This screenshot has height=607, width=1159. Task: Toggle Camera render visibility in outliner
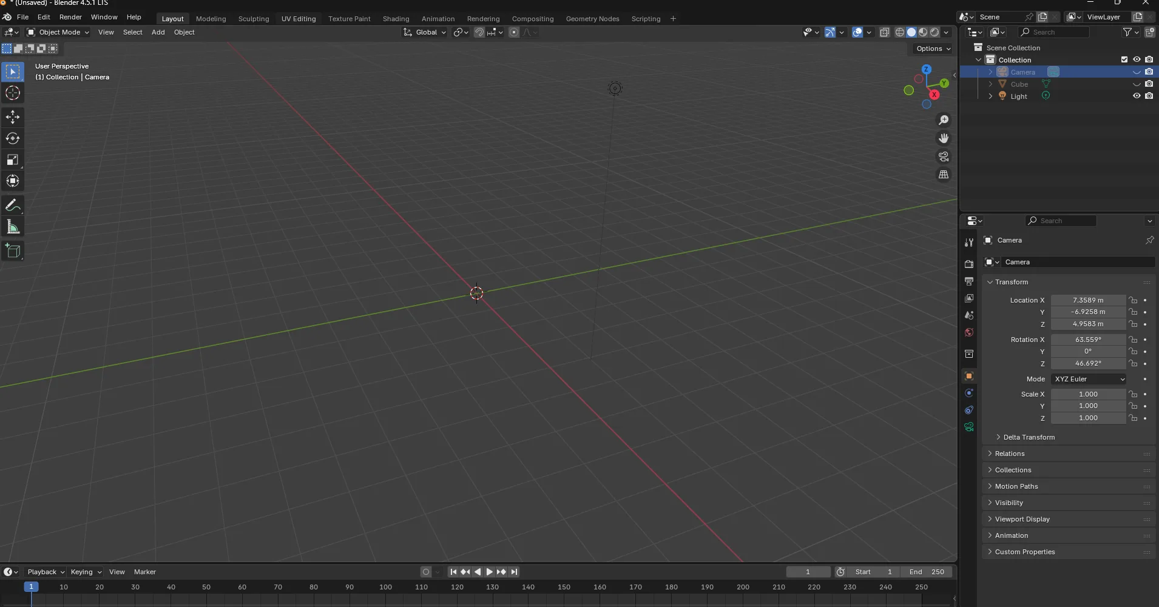[x=1149, y=72]
